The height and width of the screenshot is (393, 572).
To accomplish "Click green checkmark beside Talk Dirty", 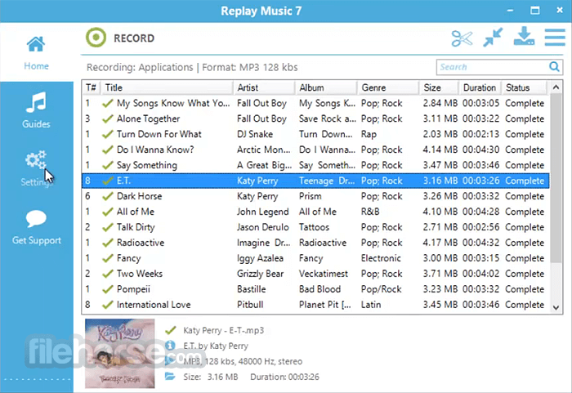I will (x=108, y=227).
